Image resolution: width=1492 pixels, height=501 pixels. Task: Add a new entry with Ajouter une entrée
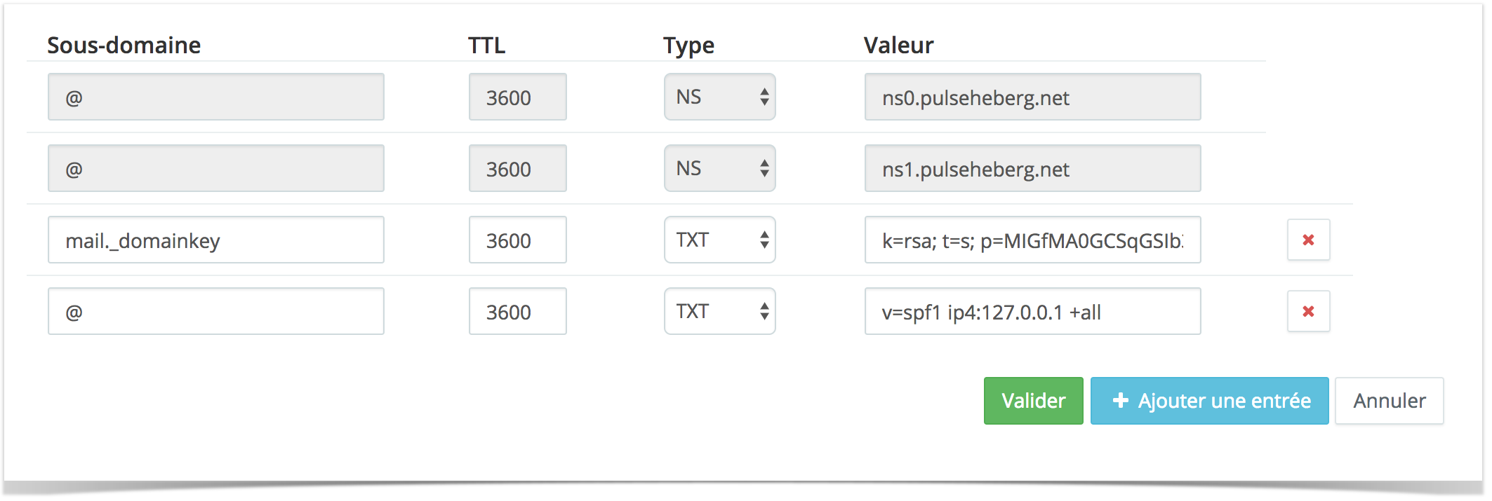[x=1209, y=401]
